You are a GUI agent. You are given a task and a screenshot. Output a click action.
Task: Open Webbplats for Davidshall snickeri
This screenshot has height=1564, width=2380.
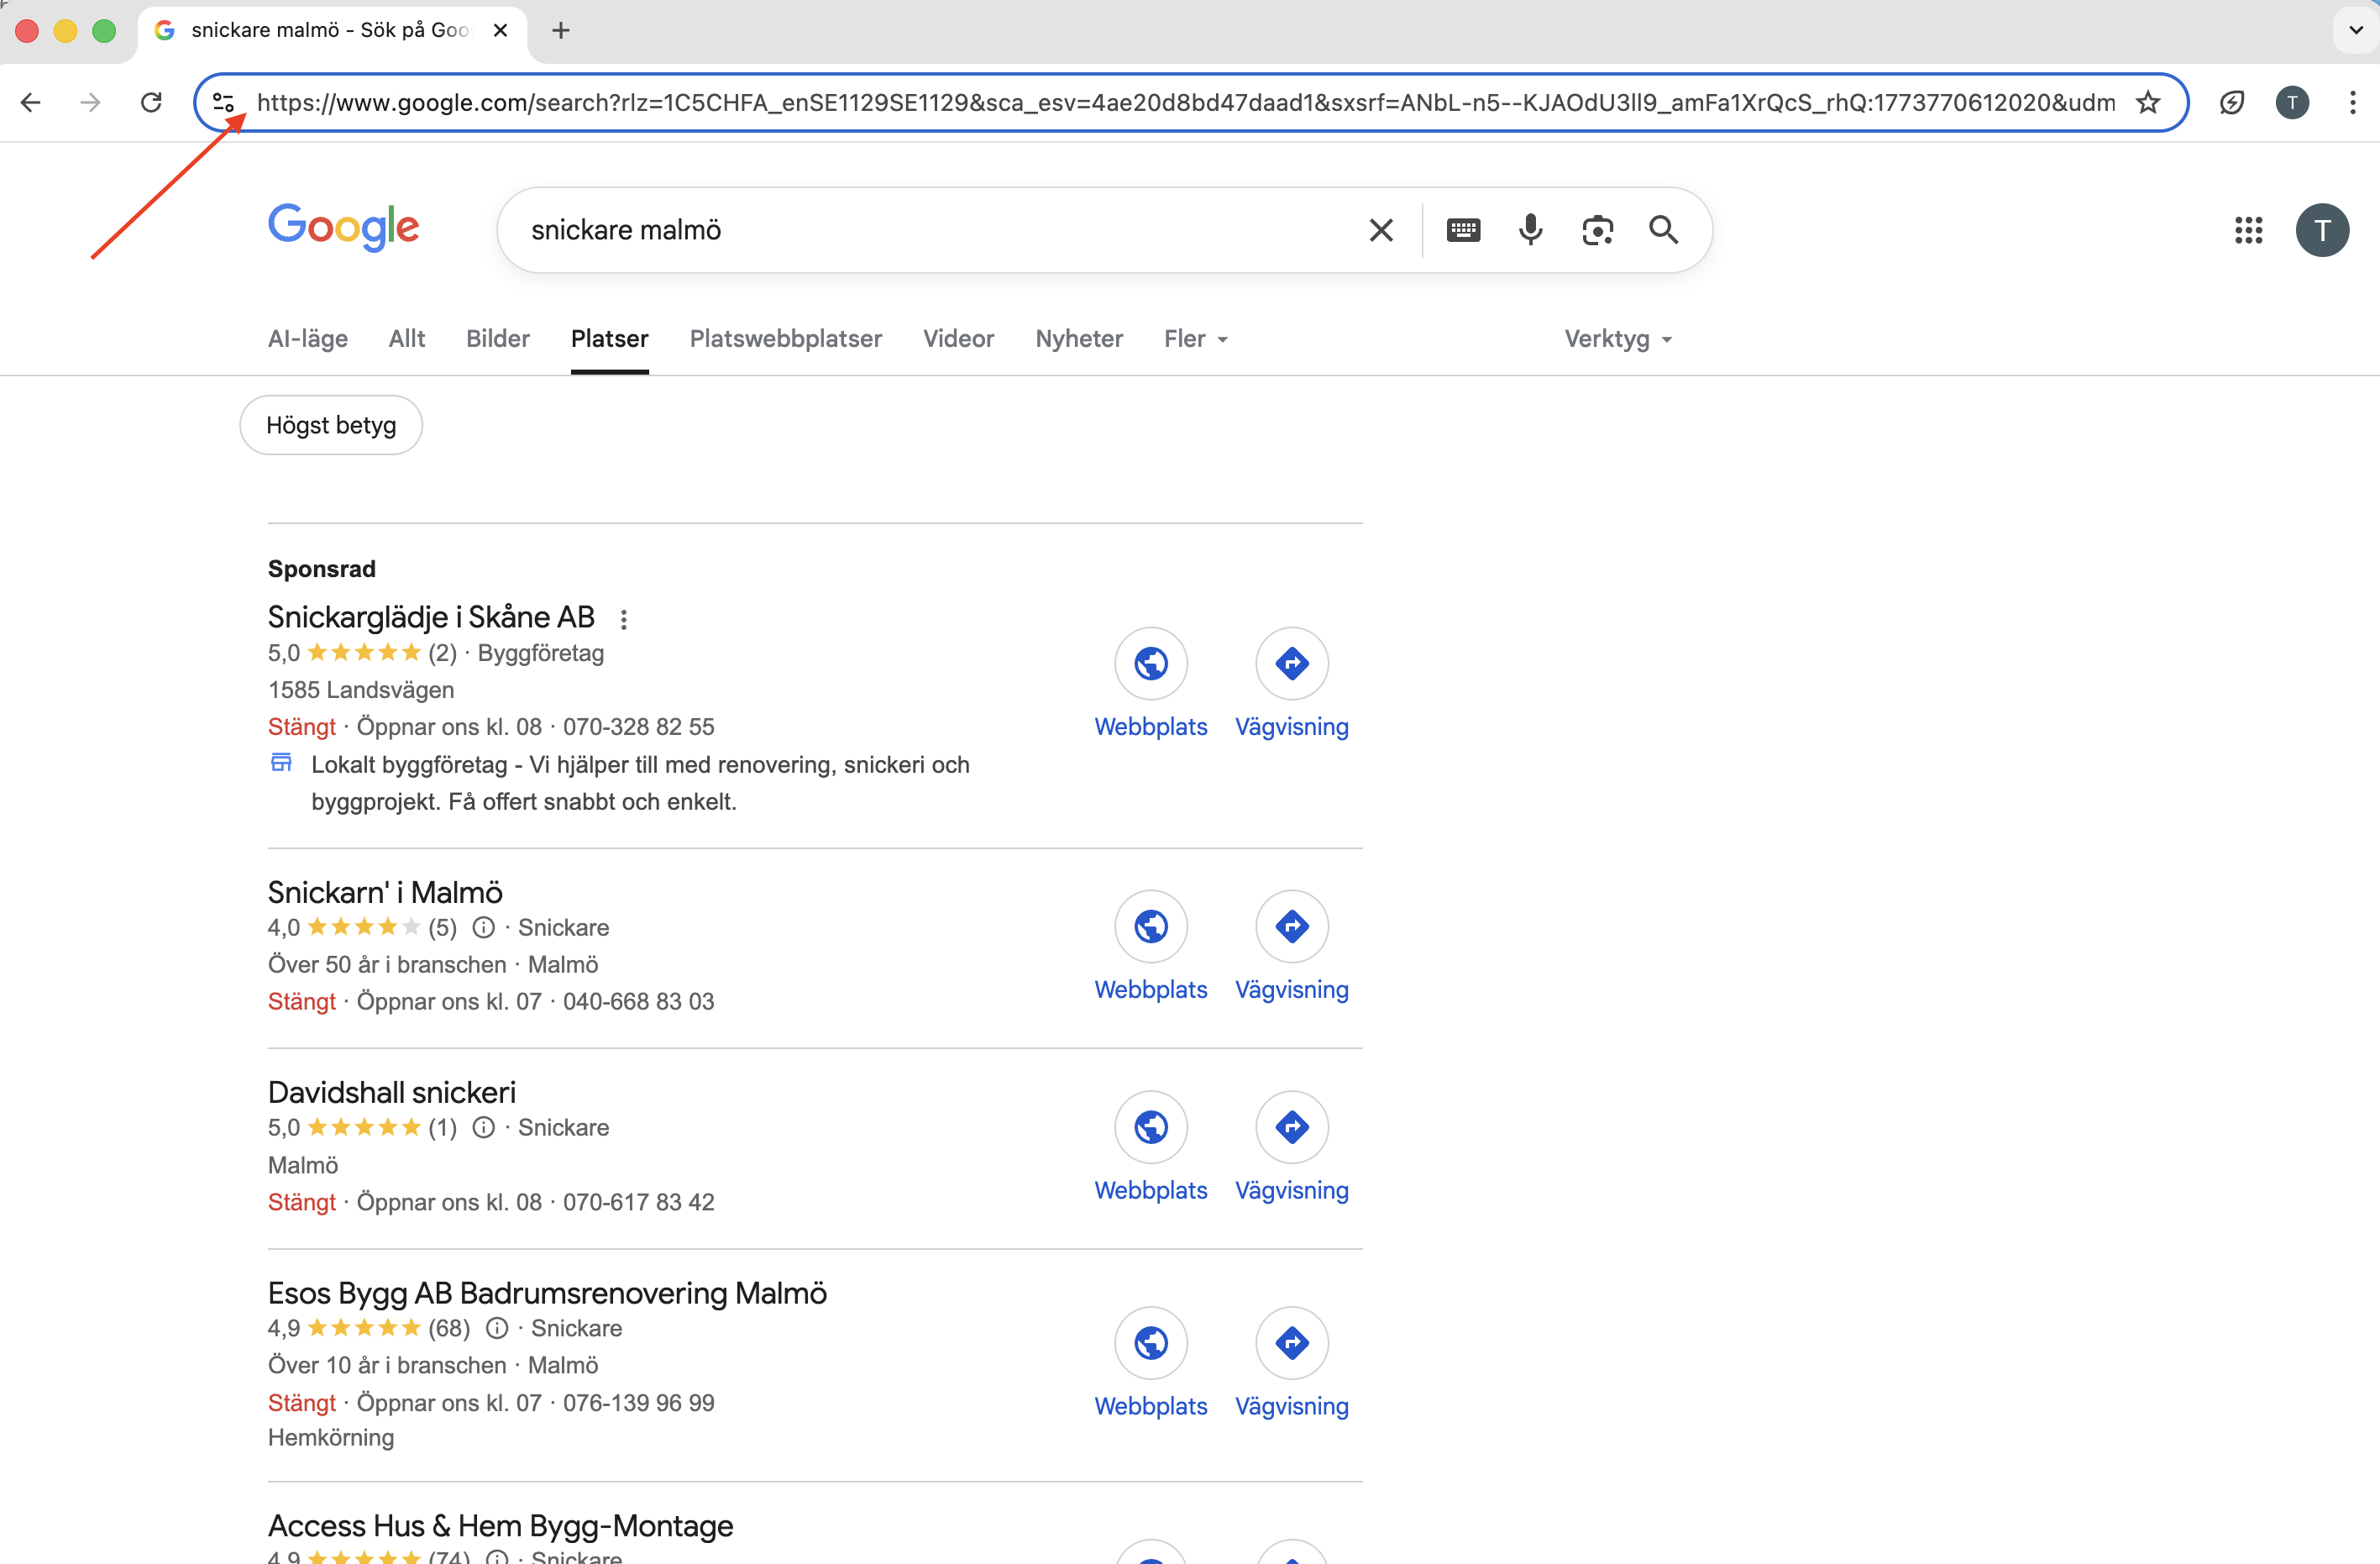1150,1127
